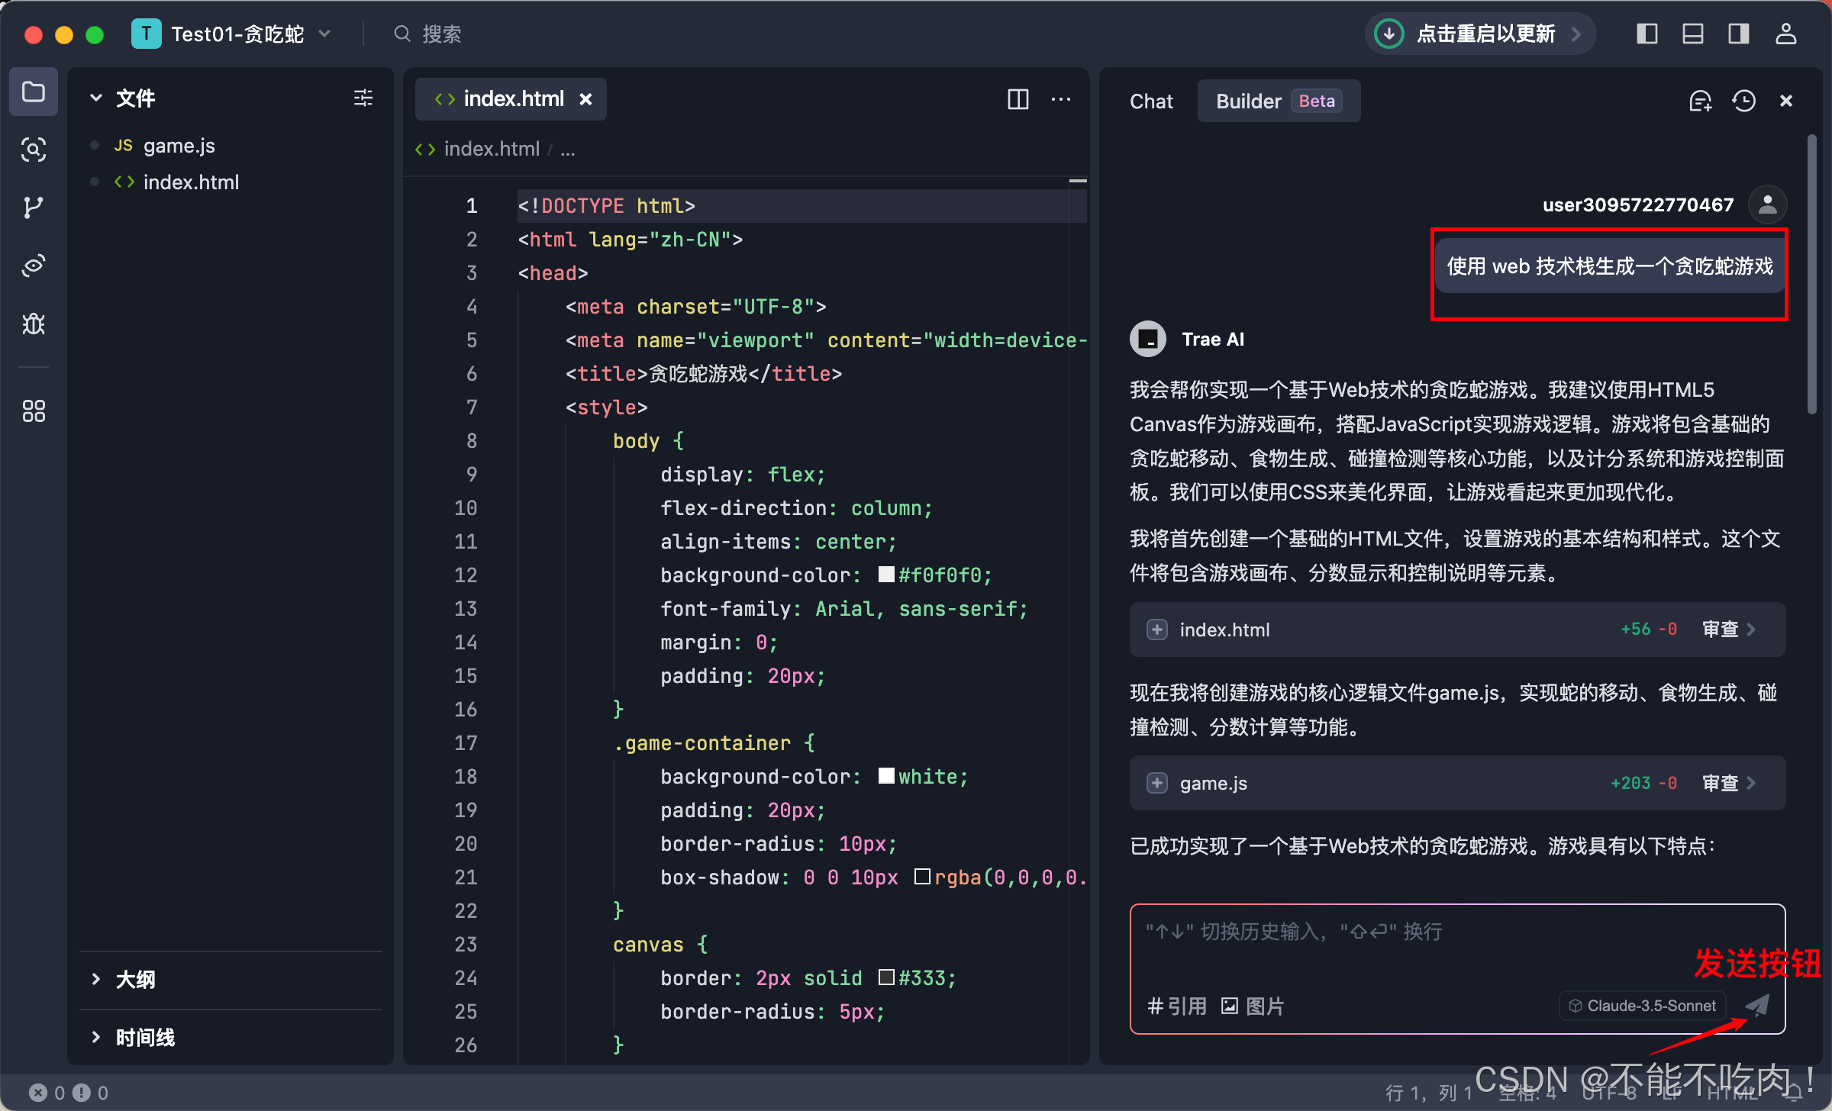
Task: Expand the 大纲 outline section
Action: coord(134,979)
